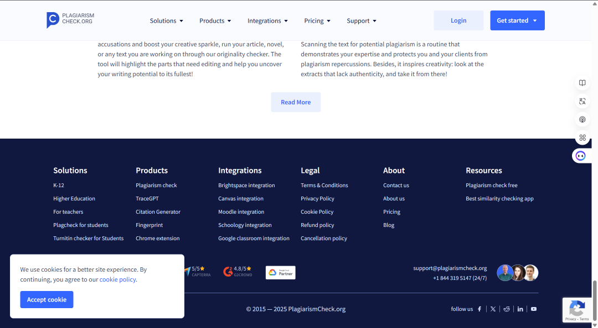Open the Get started dropdown button
Screen dimensions: 598x328
[x=517, y=20]
